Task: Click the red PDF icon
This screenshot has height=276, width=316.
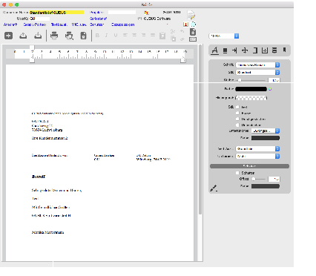Action: (185, 24)
